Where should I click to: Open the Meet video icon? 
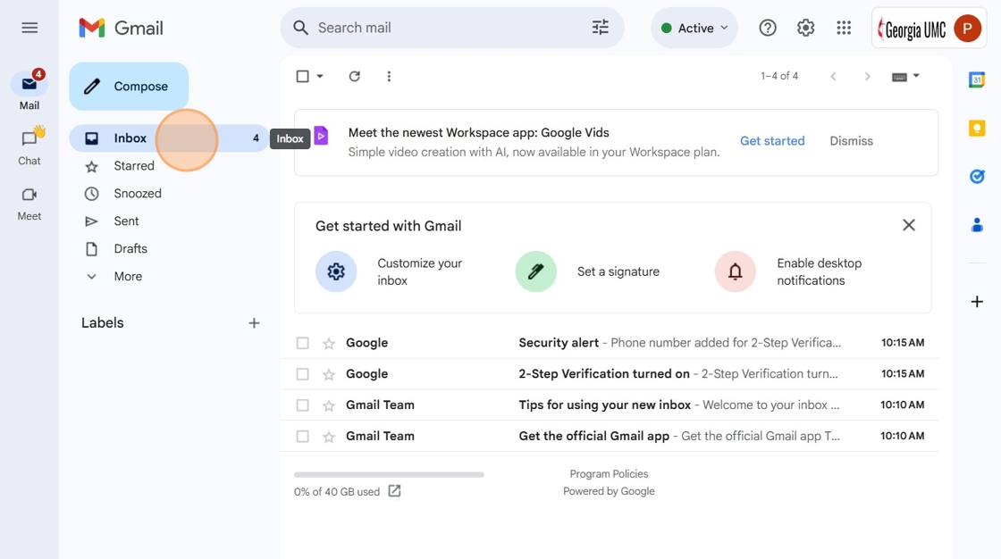29,195
